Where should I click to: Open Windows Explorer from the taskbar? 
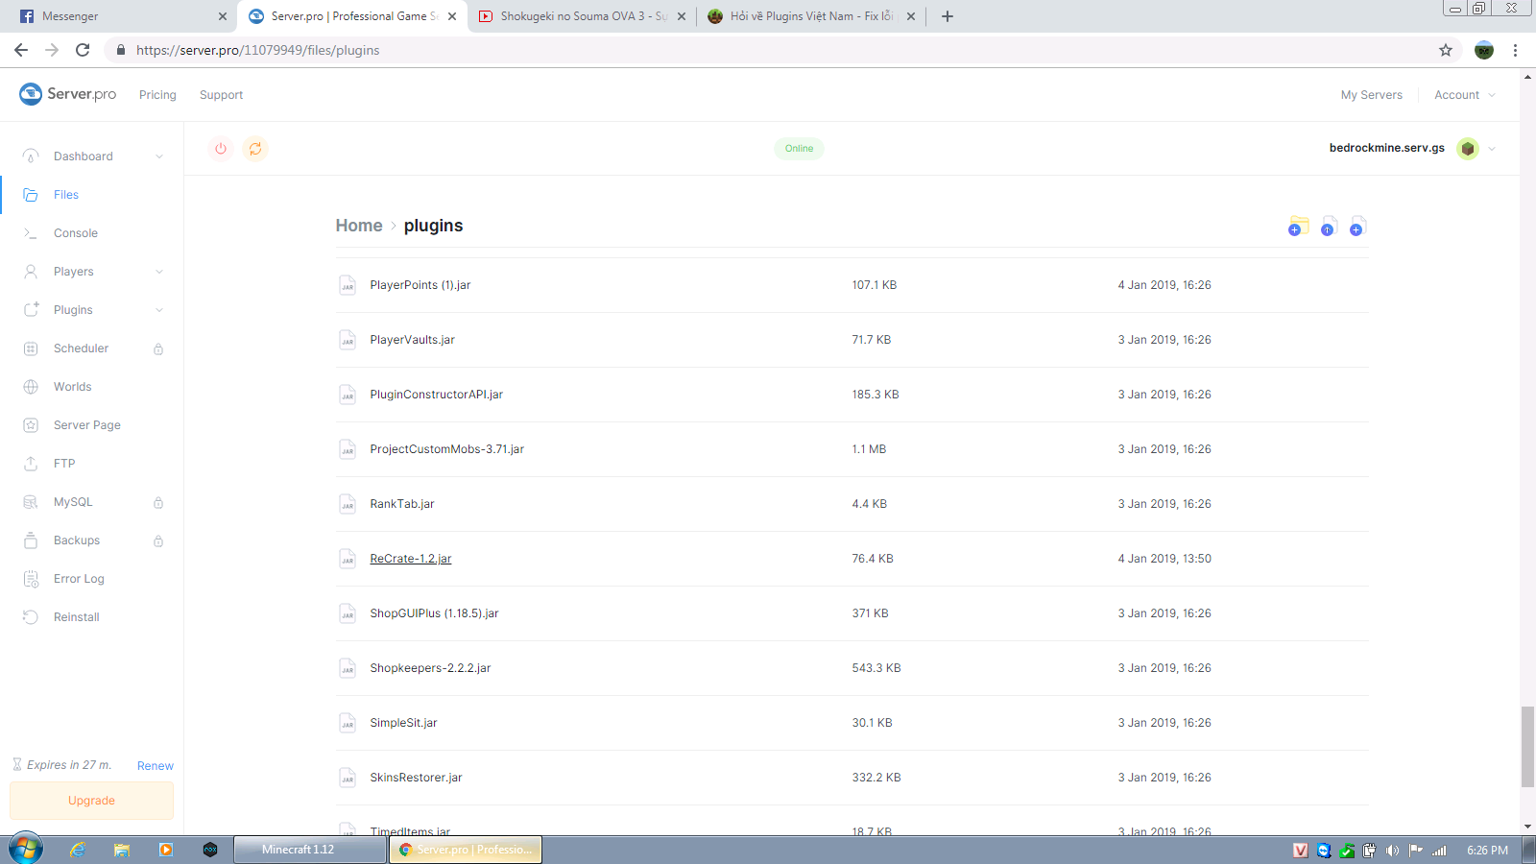click(122, 850)
